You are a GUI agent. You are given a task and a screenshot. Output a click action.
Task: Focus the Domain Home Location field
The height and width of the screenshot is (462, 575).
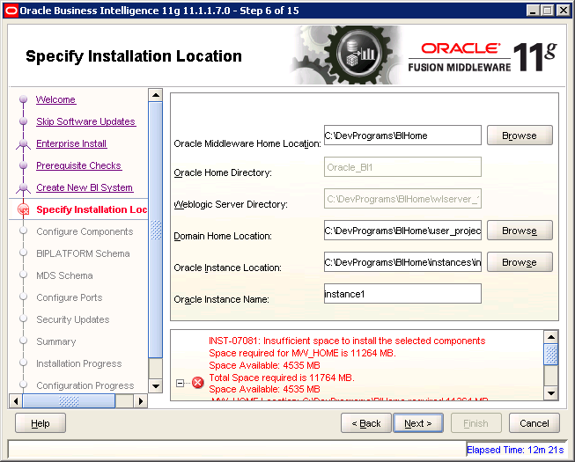click(402, 230)
